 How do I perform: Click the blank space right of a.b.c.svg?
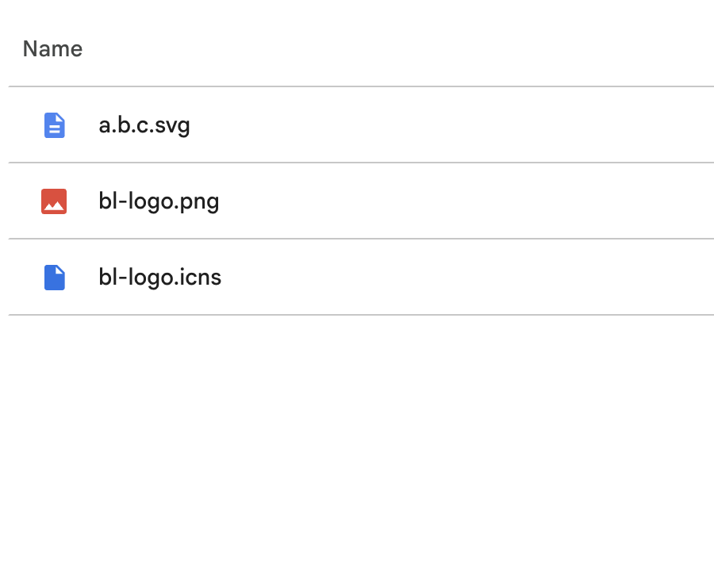(476, 125)
